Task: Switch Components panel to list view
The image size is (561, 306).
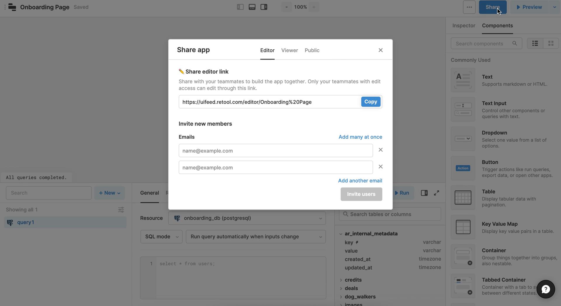Action: (x=535, y=43)
